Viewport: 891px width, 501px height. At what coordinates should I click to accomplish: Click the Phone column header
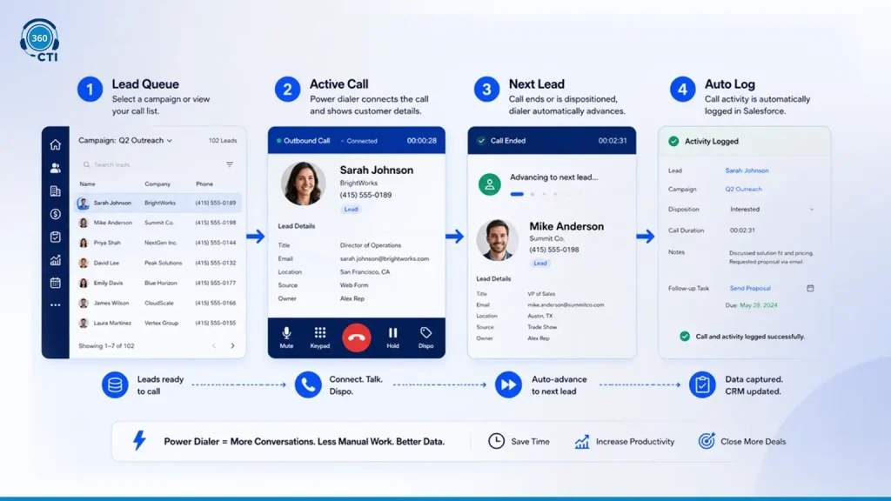pos(204,184)
